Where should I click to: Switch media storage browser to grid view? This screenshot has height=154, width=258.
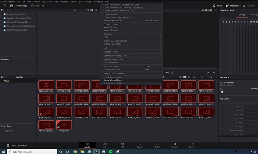coord(92,10)
